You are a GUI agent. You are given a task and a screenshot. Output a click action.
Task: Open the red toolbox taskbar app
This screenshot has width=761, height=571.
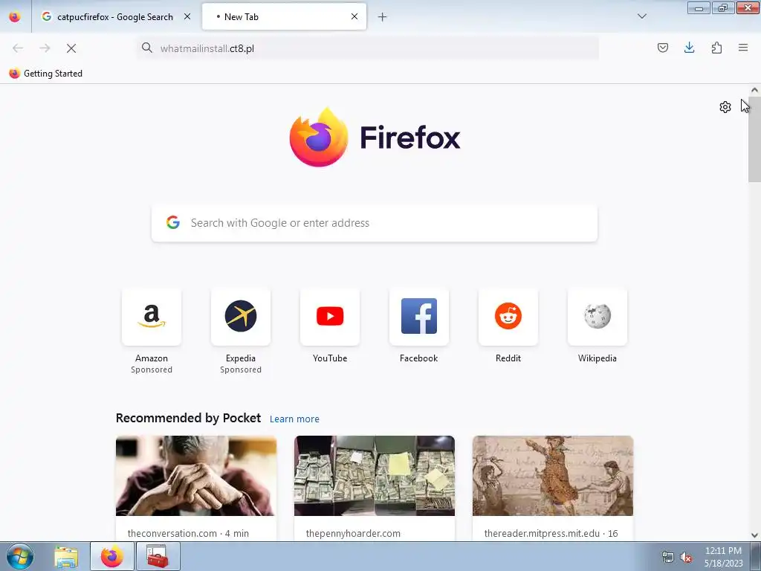(x=158, y=556)
